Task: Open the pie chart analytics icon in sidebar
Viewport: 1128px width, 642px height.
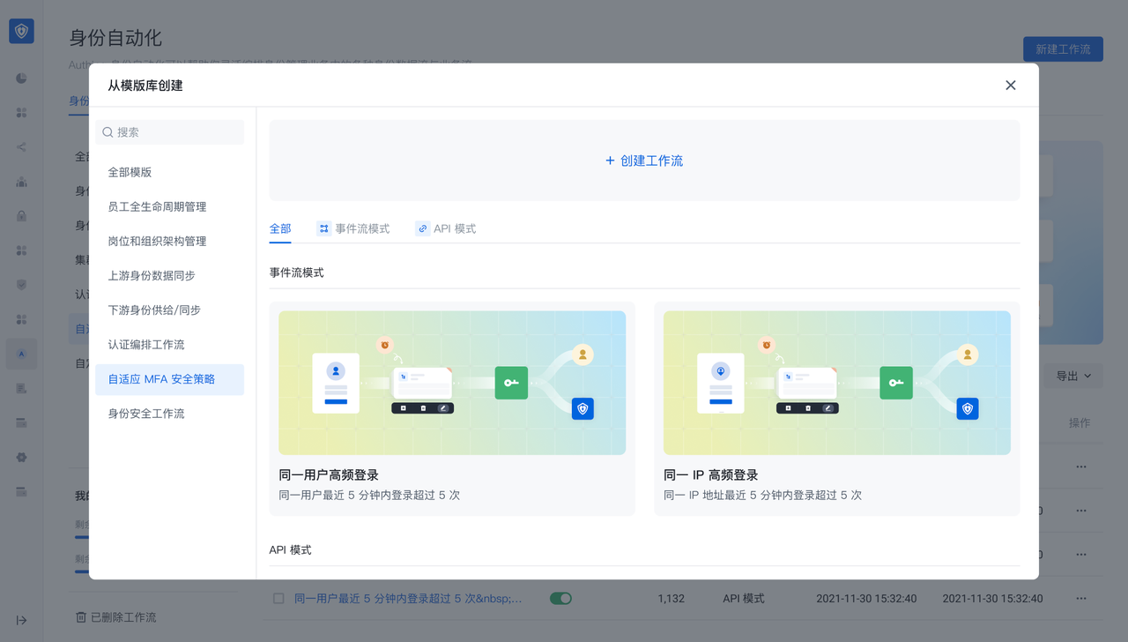Action: pos(21,78)
